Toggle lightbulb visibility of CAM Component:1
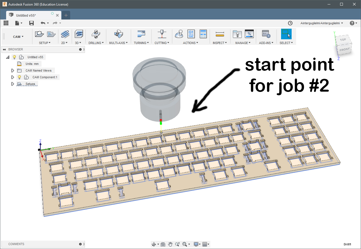 (19, 77)
